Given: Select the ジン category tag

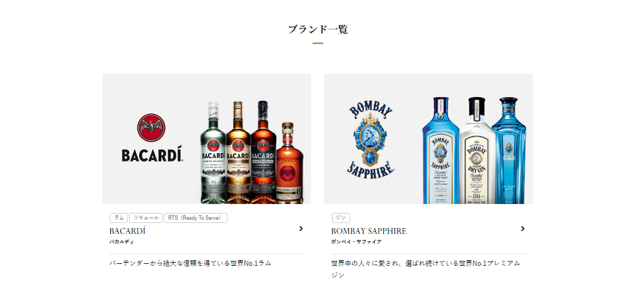Looking at the screenshot, I should tap(341, 218).
